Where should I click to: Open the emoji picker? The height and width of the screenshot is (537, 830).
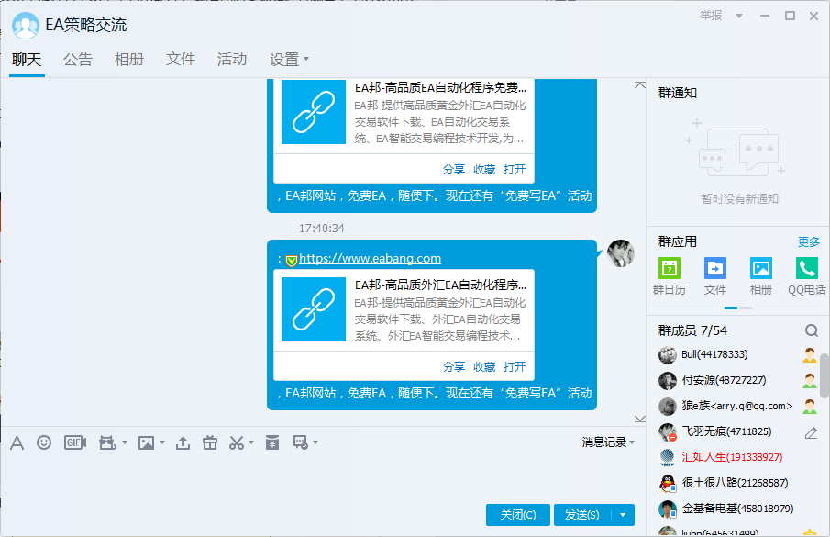pyautogui.click(x=44, y=442)
